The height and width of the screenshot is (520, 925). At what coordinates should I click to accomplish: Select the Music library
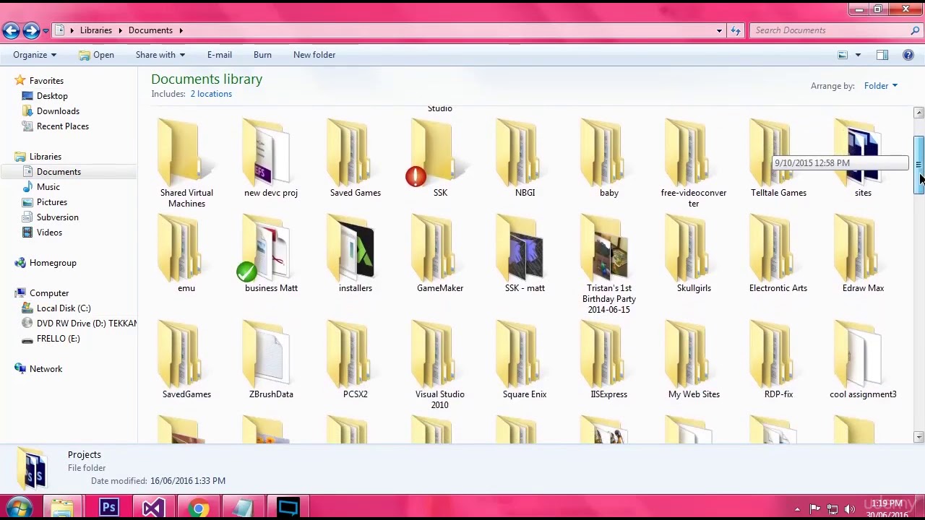[48, 187]
